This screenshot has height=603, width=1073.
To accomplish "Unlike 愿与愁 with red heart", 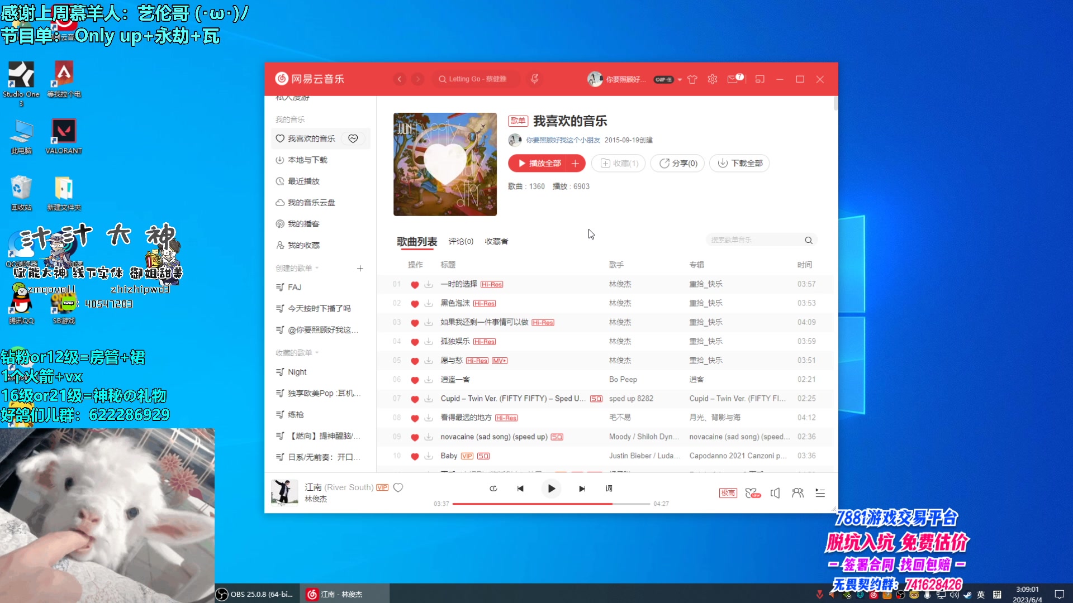I will tap(415, 361).
